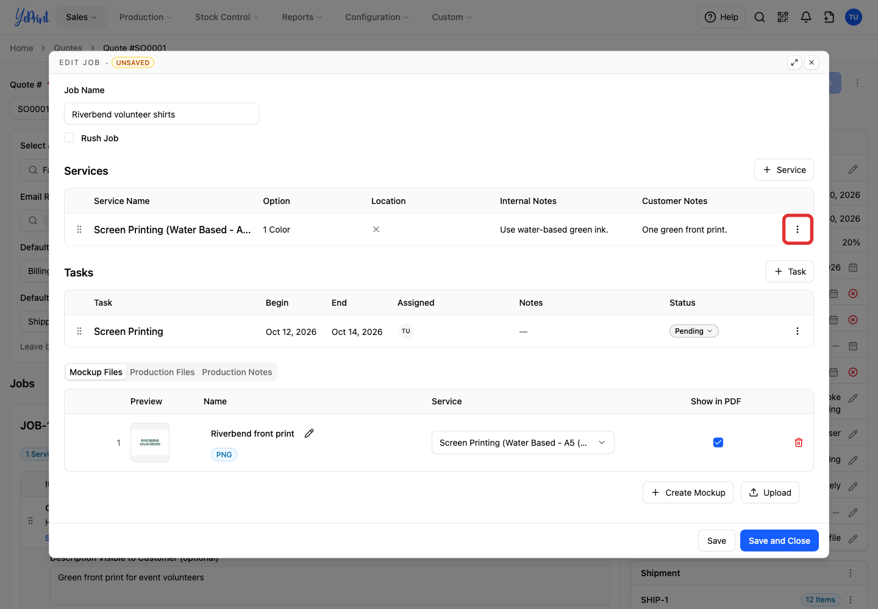This screenshot has width=878, height=609.
Task: Add a new Task
Action: (790, 272)
